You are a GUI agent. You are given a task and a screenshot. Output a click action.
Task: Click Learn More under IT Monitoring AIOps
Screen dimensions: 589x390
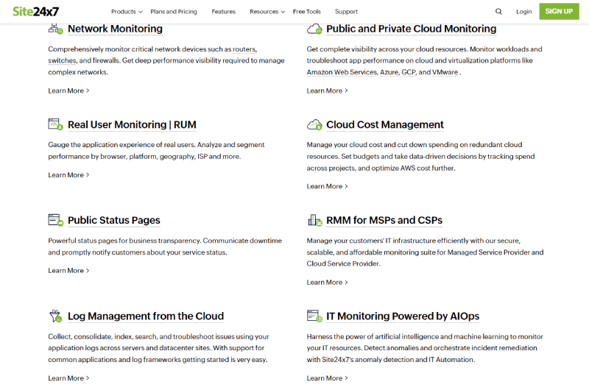coord(327,378)
